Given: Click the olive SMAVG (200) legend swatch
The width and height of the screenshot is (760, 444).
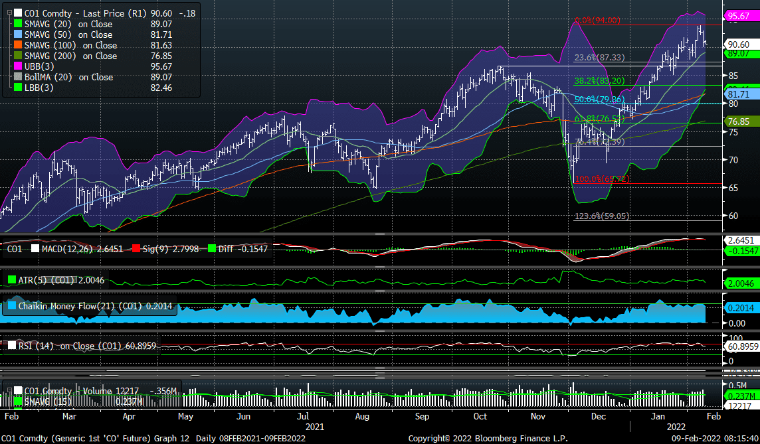Looking at the screenshot, I should (x=18, y=56).
